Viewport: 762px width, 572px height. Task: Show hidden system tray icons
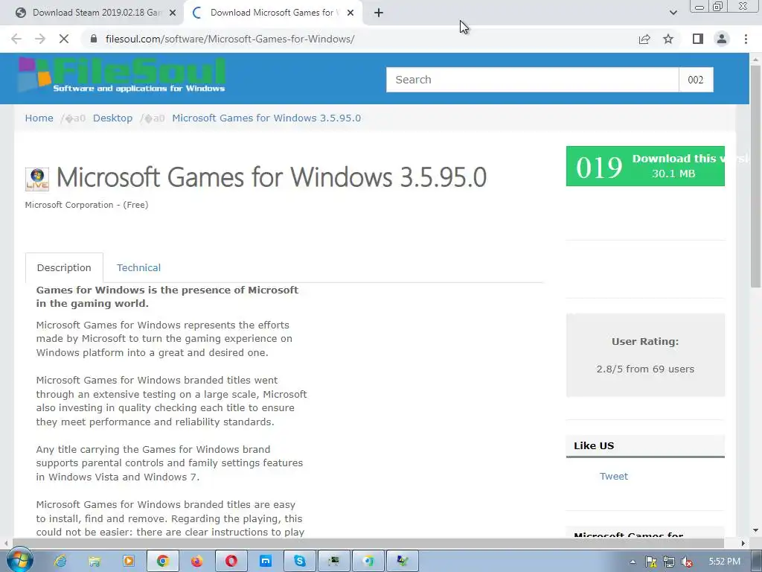(x=633, y=562)
